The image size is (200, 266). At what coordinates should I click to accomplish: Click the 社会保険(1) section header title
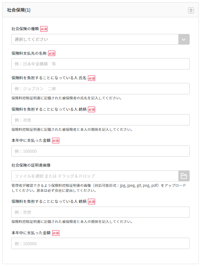(x=19, y=10)
